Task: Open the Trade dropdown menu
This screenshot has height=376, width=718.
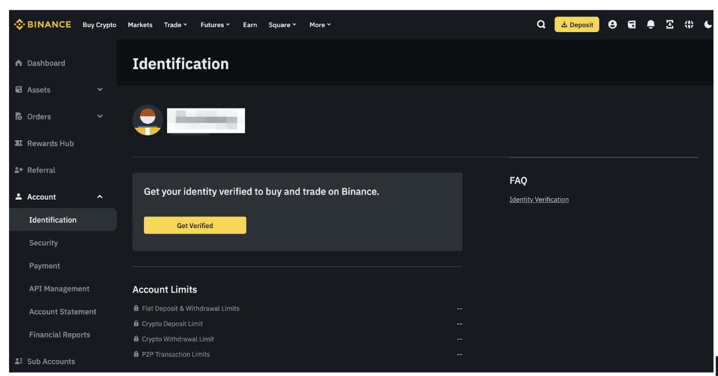Action: 176,25
